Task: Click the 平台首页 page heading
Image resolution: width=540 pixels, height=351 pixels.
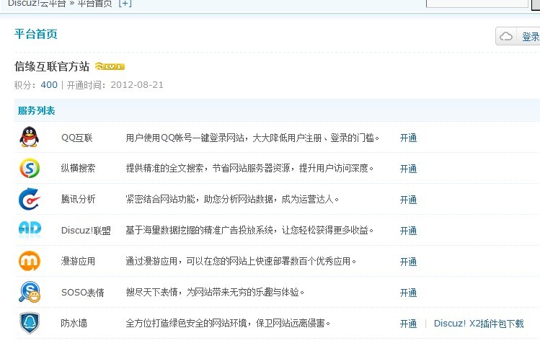Action: click(36, 34)
